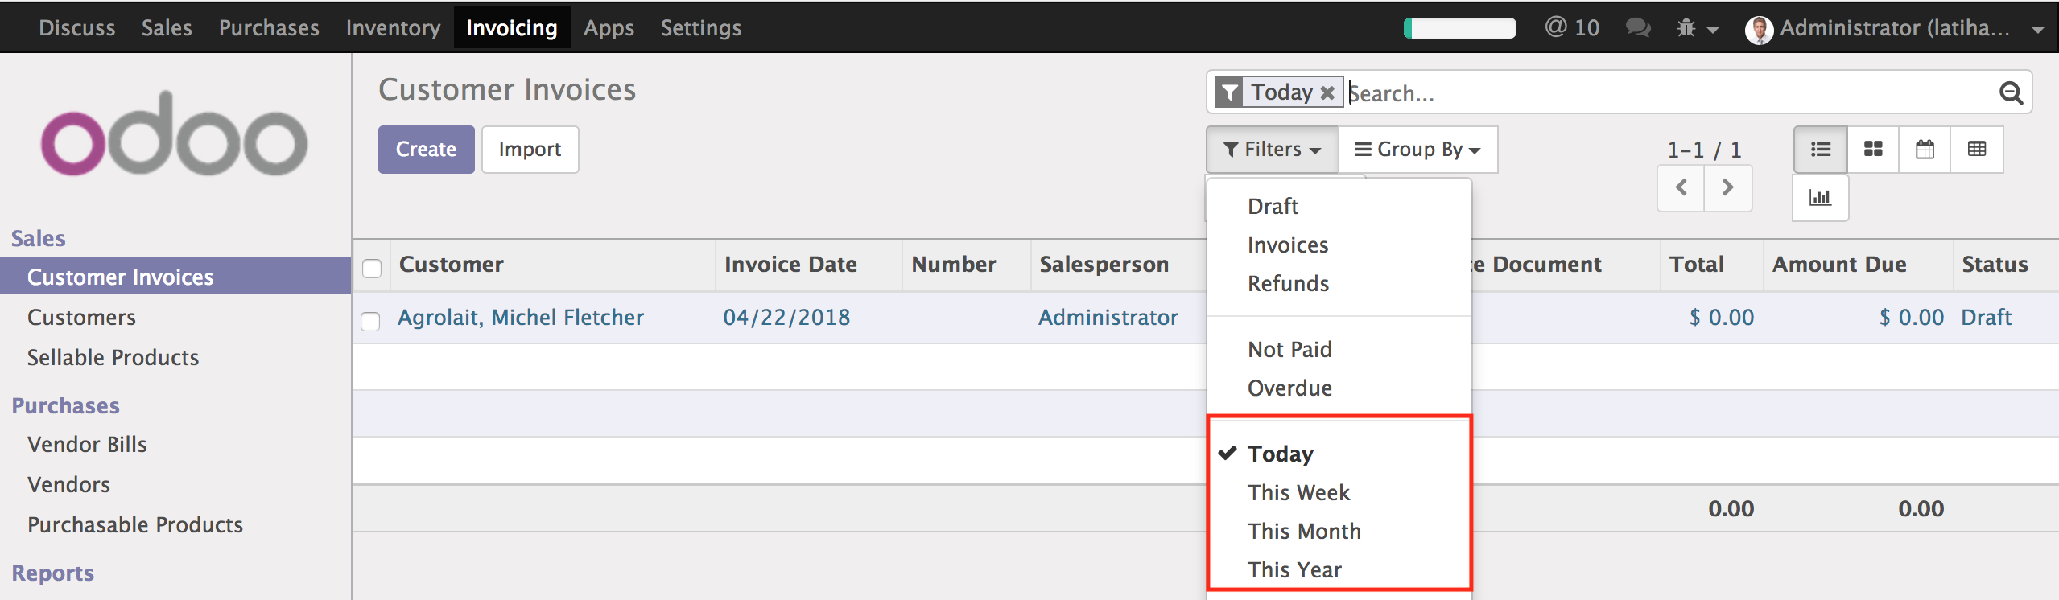Open Purchasable Products in sidebar
The image size is (2059, 600).
point(135,524)
